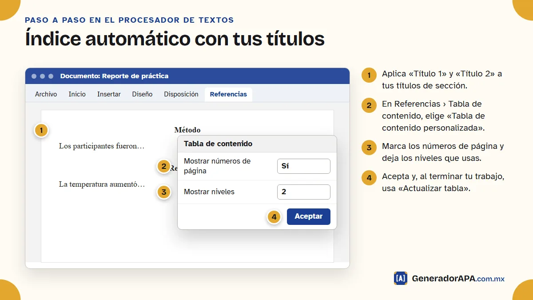Click the subtitle 'Paso a paso en el procesador de textos'
Viewport: 533px width, 300px height.
(129, 20)
